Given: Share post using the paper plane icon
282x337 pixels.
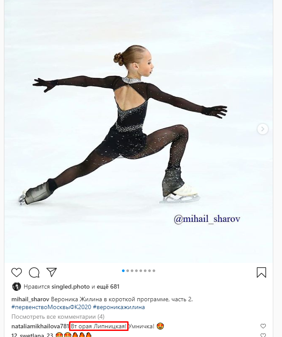Looking at the screenshot, I should pyautogui.click(x=52, y=272).
